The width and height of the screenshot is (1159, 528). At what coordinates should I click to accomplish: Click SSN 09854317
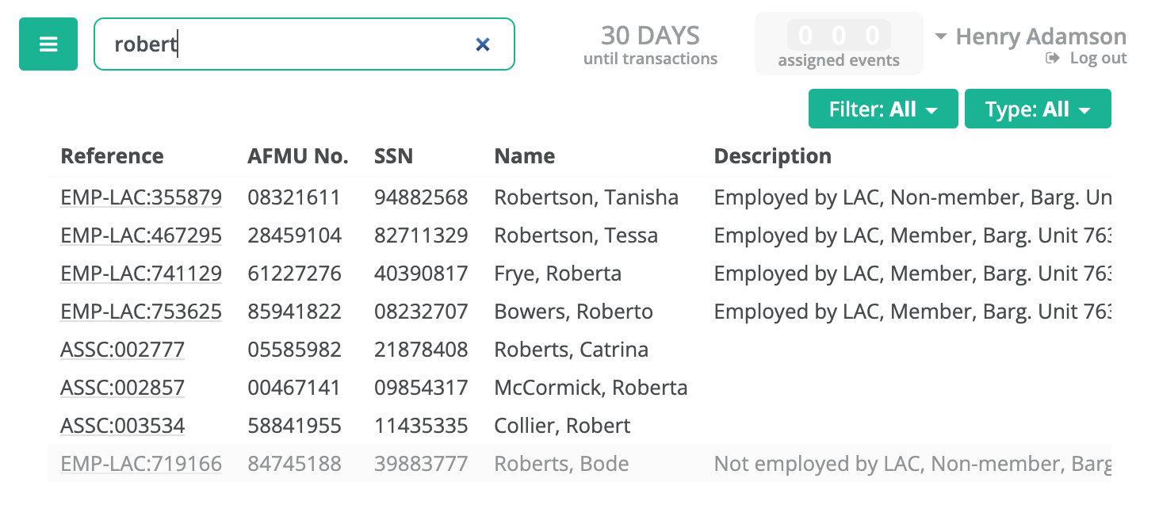(x=421, y=388)
